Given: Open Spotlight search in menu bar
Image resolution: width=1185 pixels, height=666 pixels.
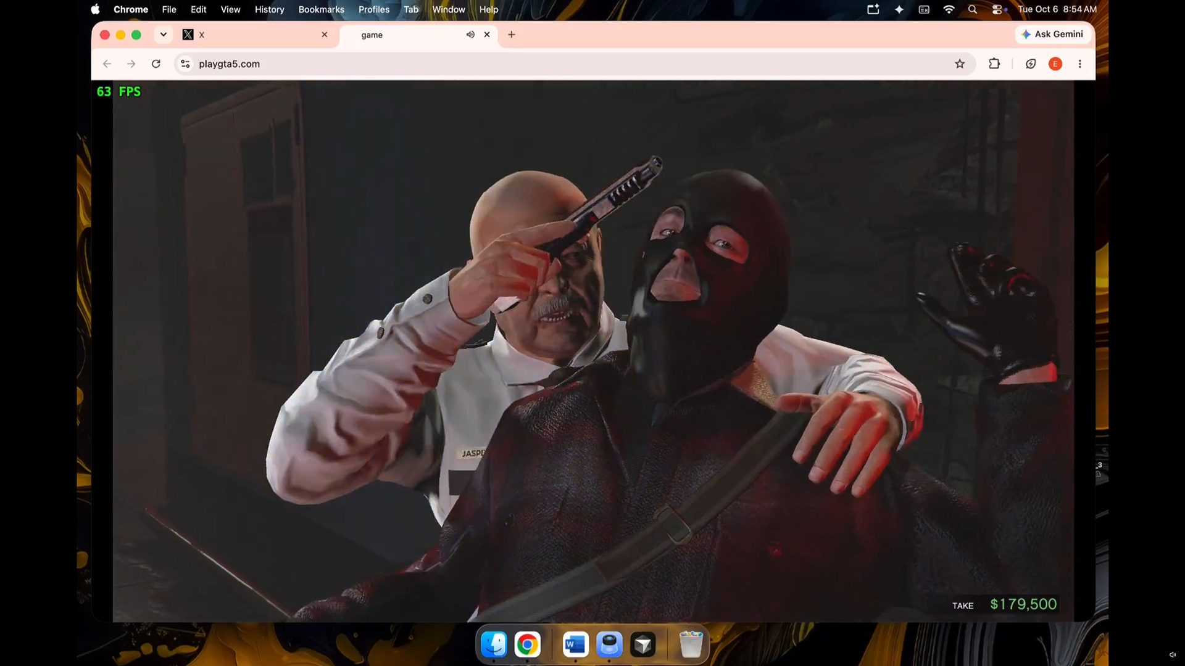Looking at the screenshot, I should click(x=973, y=9).
